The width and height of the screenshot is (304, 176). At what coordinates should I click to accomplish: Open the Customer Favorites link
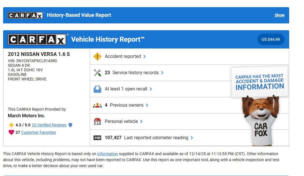38,132
